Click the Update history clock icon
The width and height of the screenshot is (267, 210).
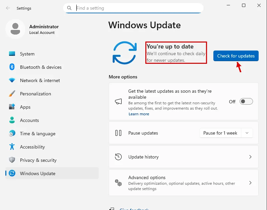click(x=118, y=157)
